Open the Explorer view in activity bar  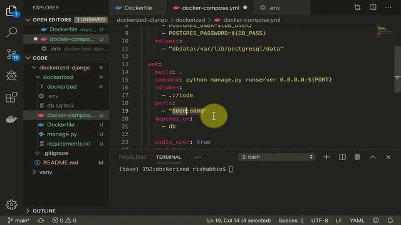[11, 11]
